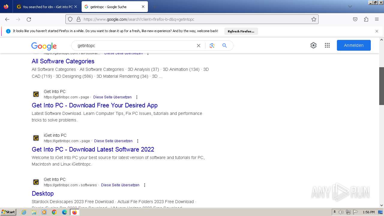
Task: Open the Save to Pocket icon
Action: tap(355, 19)
